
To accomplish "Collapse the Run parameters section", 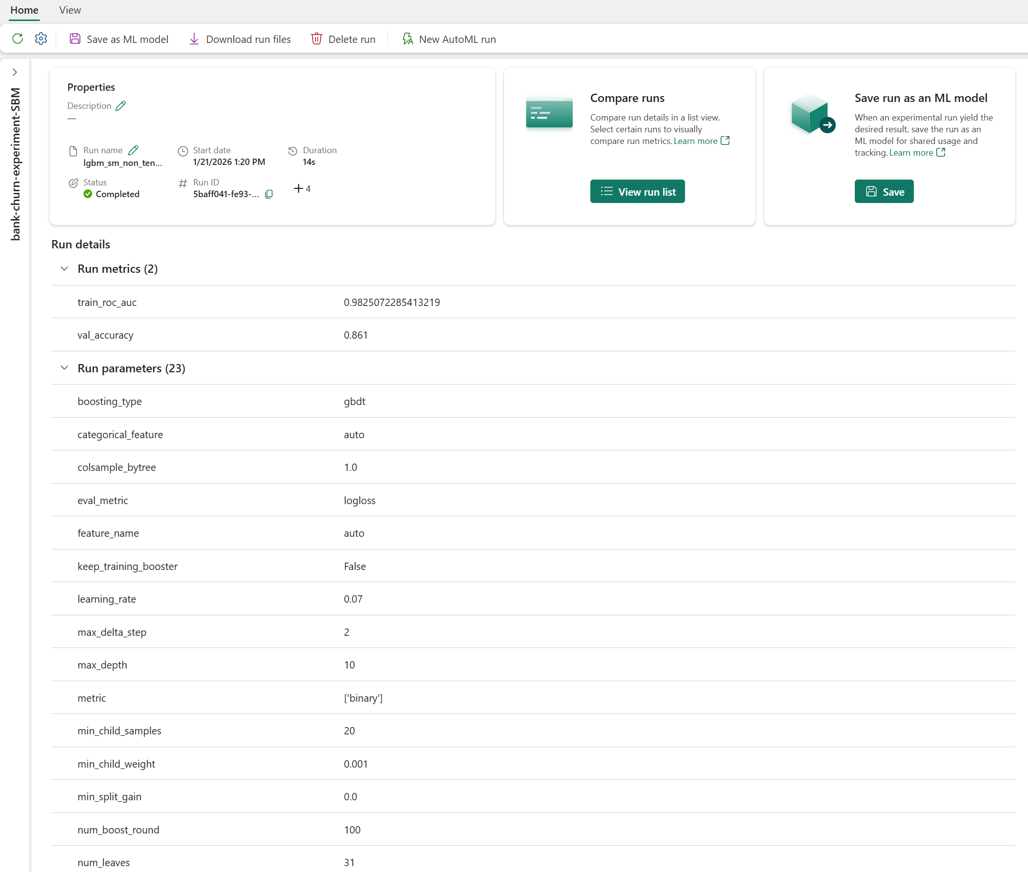I will coord(64,368).
